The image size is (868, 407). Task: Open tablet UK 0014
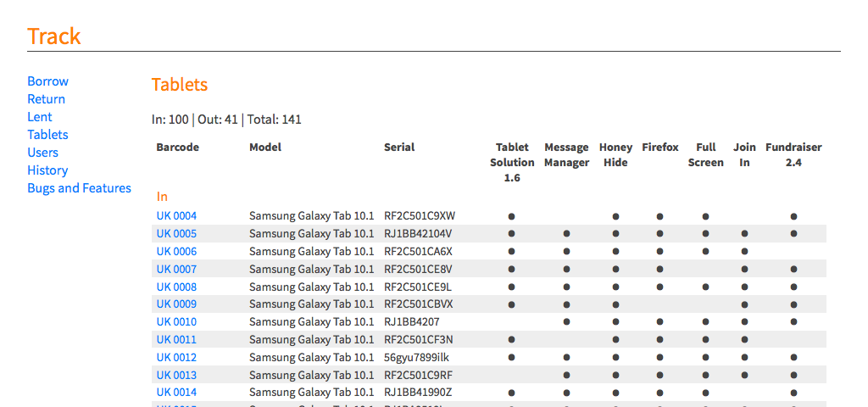tap(176, 392)
